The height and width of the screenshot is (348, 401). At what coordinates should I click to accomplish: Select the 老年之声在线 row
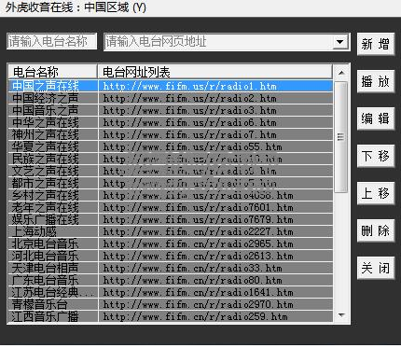pos(171,207)
